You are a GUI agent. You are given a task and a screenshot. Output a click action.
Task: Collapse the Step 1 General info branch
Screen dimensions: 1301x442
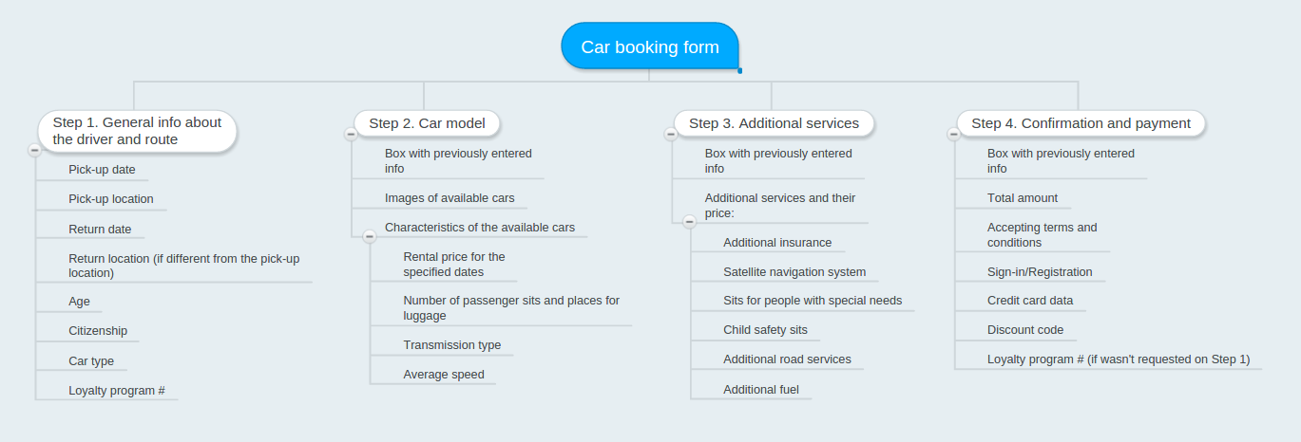(35, 150)
